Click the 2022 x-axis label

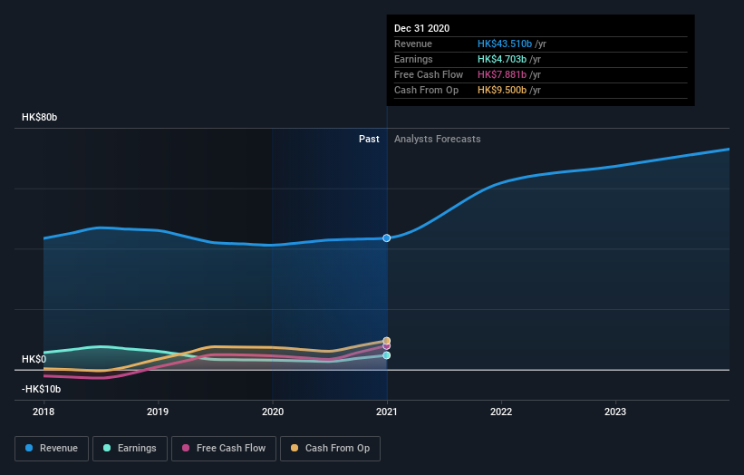coord(501,412)
